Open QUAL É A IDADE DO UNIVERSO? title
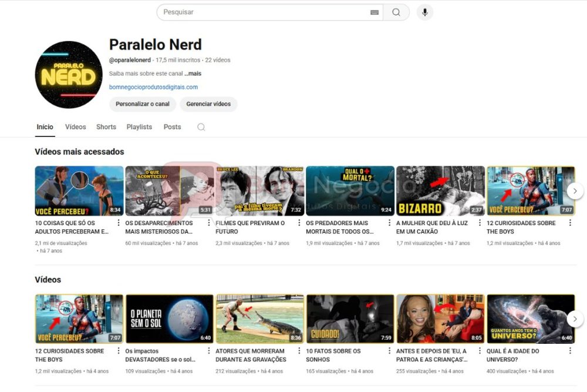The width and height of the screenshot is (587, 392). [x=513, y=356]
